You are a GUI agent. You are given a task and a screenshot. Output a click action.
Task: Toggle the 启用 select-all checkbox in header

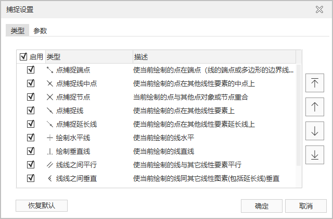[23, 56]
